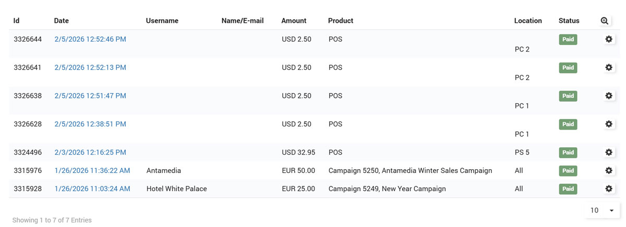Sort by the Date column header
Screen dimensions: 626x227
62,21
